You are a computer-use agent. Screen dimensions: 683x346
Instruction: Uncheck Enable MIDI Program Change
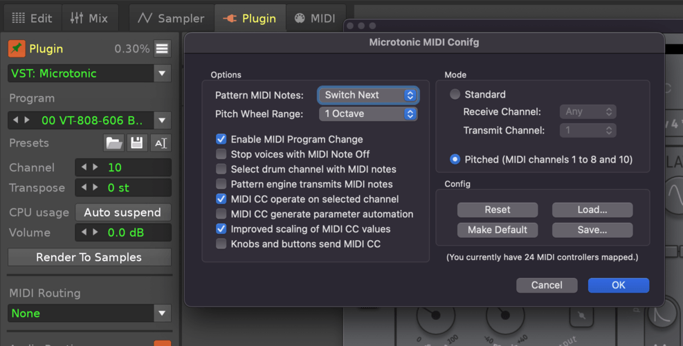[221, 139]
